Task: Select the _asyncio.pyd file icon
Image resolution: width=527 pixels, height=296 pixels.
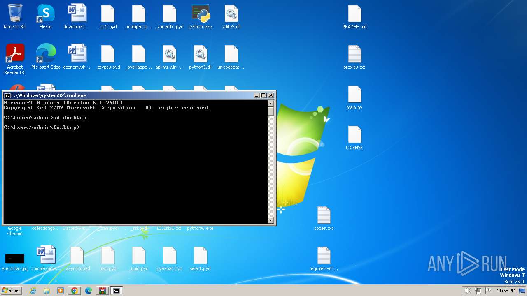Action: pos(77,259)
